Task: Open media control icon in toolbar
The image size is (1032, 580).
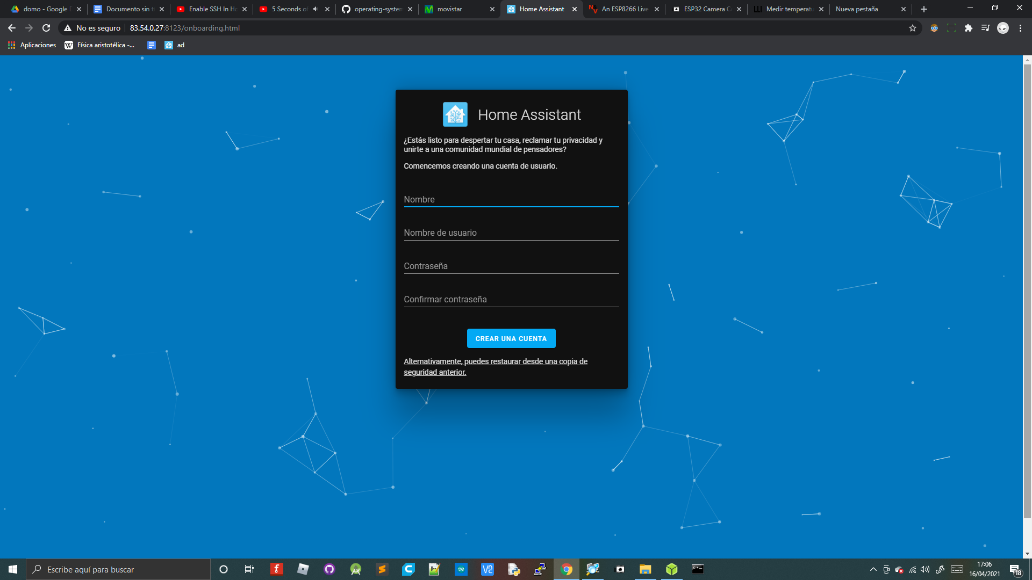Action: [985, 28]
